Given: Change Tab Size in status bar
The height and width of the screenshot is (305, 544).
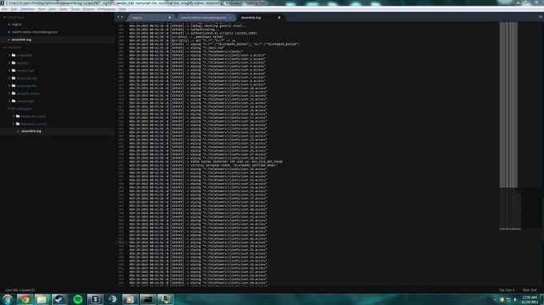Looking at the screenshot, I should click(x=507, y=290).
